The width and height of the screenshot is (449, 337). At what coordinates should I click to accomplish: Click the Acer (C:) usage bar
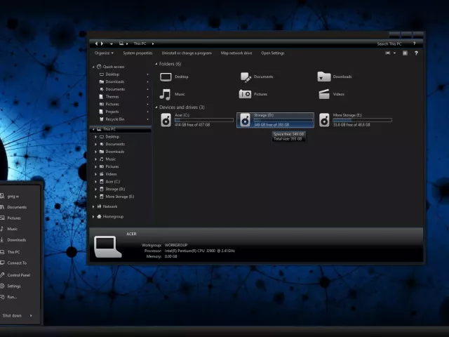(x=204, y=120)
